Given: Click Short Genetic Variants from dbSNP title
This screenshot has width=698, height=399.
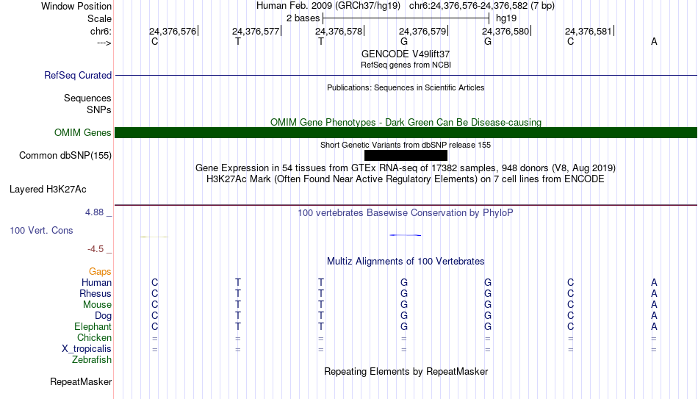Looking at the screenshot, I should click(406, 145).
